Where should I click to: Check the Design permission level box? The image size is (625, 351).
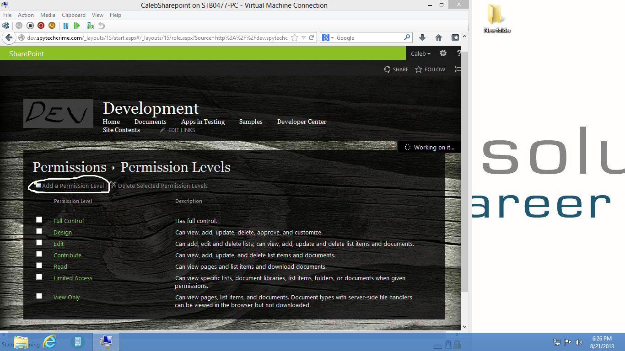[39, 231]
